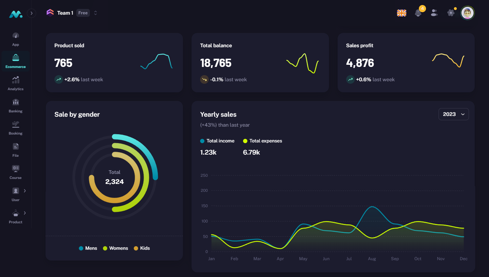Click the Yearly sales heading
The width and height of the screenshot is (489, 277).
point(218,115)
